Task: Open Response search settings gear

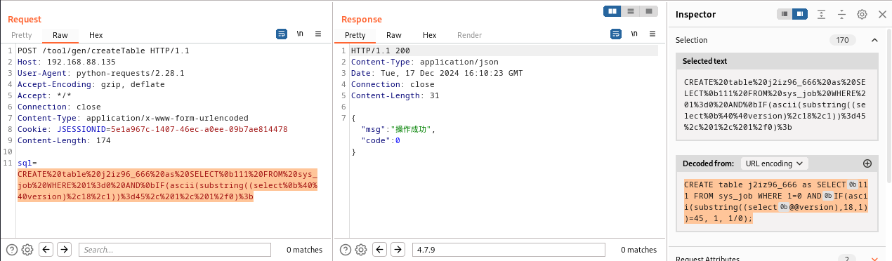Action: tap(361, 249)
